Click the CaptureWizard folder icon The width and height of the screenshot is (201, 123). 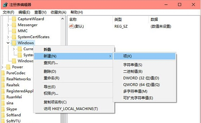point(14,19)
